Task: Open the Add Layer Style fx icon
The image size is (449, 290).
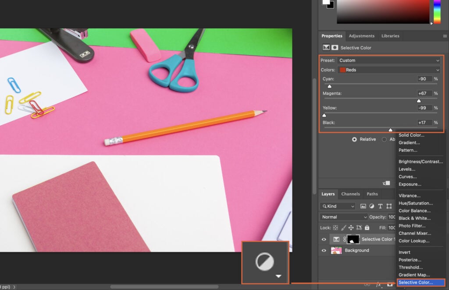Action: (x=379, y=284)
